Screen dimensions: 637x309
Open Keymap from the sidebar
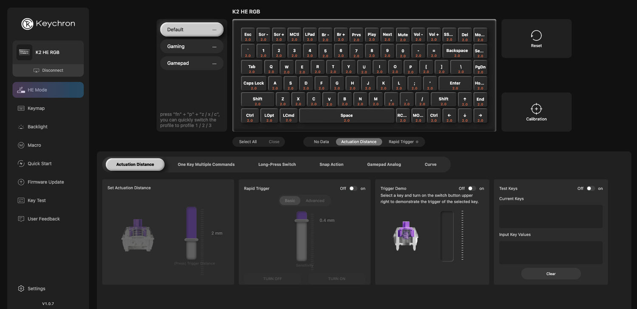[36, 109]
